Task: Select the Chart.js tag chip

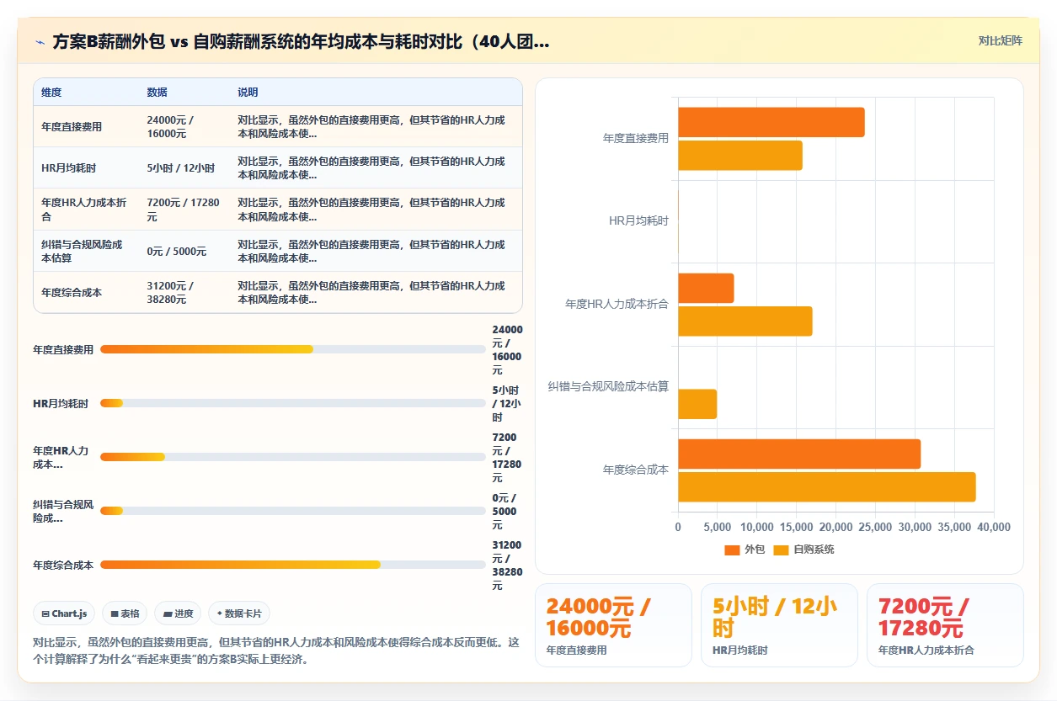Action: [65, 613]
